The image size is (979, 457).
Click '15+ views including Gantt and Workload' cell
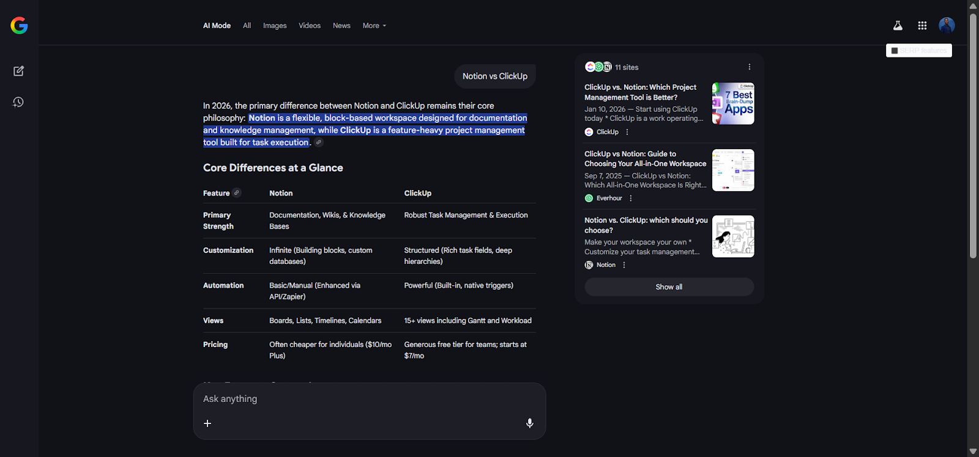click(467, 321)
